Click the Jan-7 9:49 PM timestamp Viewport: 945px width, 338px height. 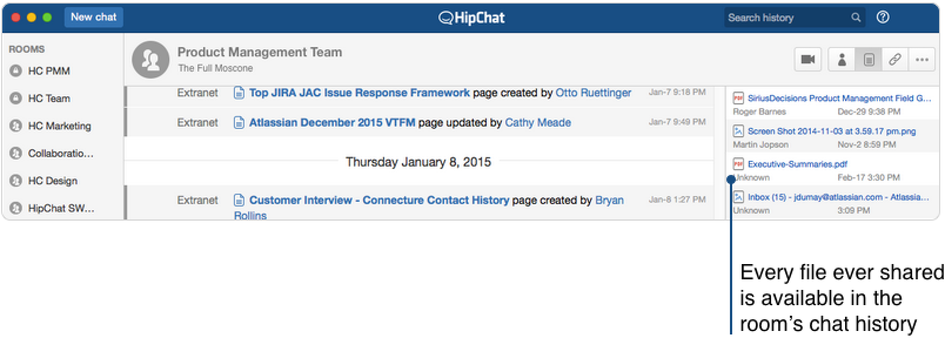pyautogui.click(x=677, y=122)
